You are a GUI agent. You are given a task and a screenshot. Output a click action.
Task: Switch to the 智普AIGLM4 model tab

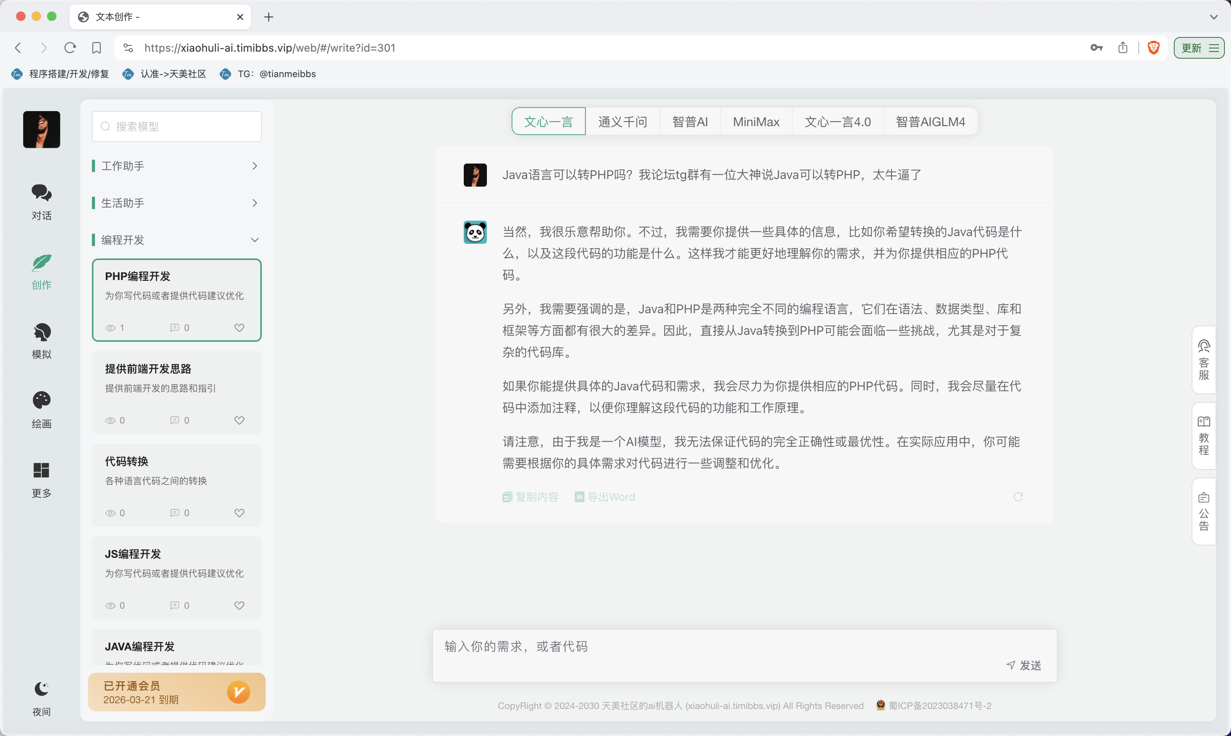point(930,122)
